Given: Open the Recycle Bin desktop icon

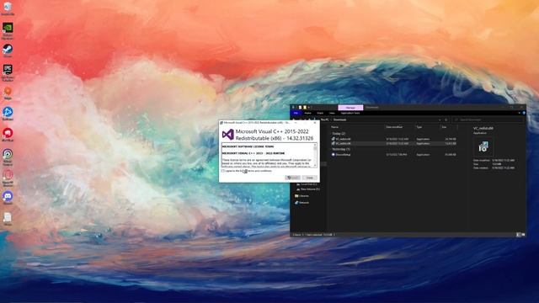Looking at the screenshot, I should 8,7.
